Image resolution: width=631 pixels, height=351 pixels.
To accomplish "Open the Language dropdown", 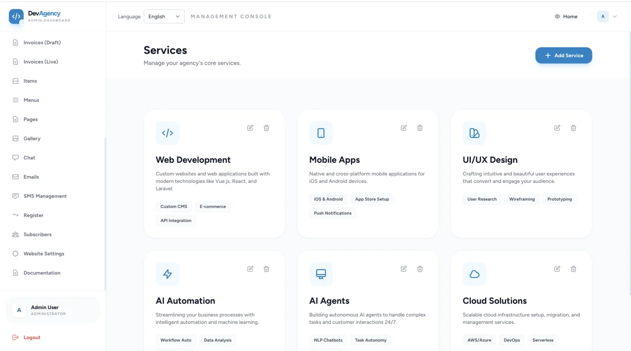I will tap(164, 16).
